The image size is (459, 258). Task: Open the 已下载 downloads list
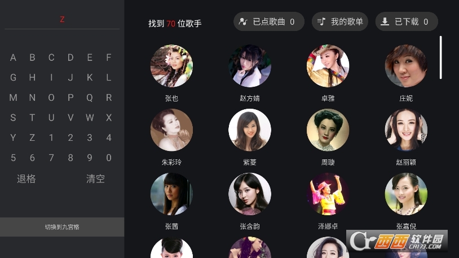click(407, 21)
